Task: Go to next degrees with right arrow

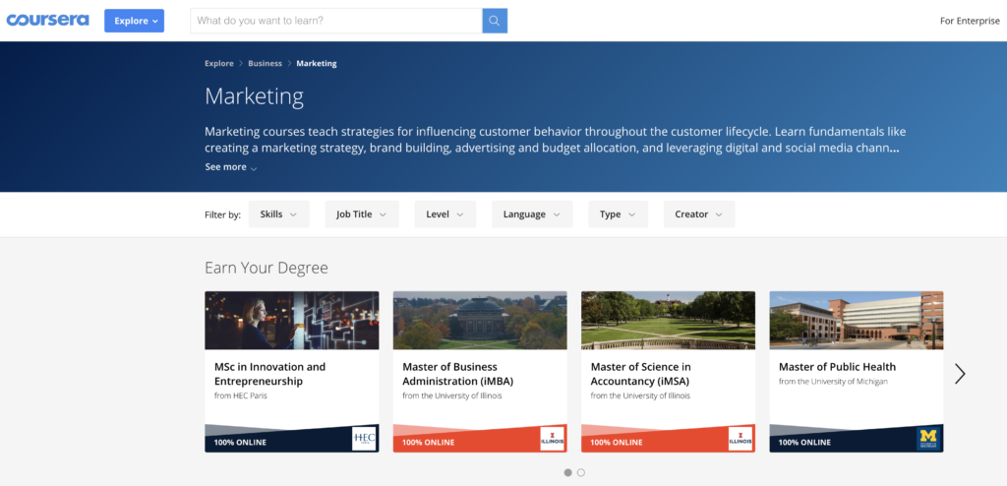Action: pyautogui.click(x=960, y=374)
